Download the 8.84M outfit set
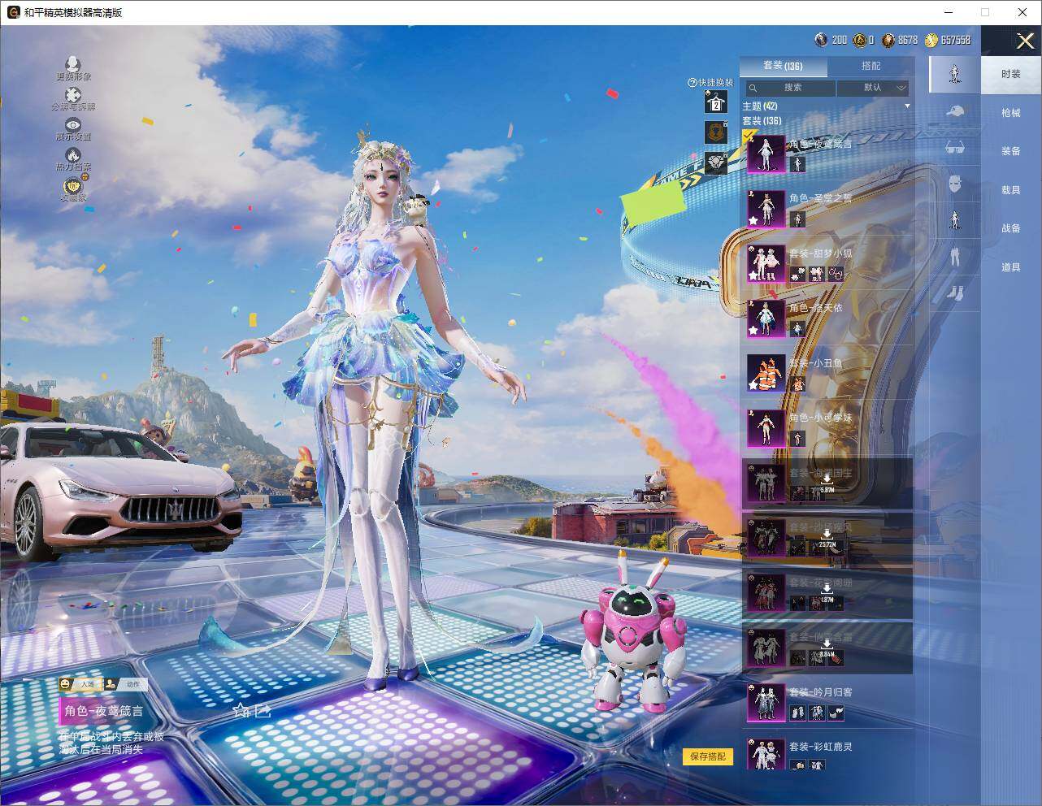The height and width of the screenshot is (806, 1042). [x=827, y=648]
